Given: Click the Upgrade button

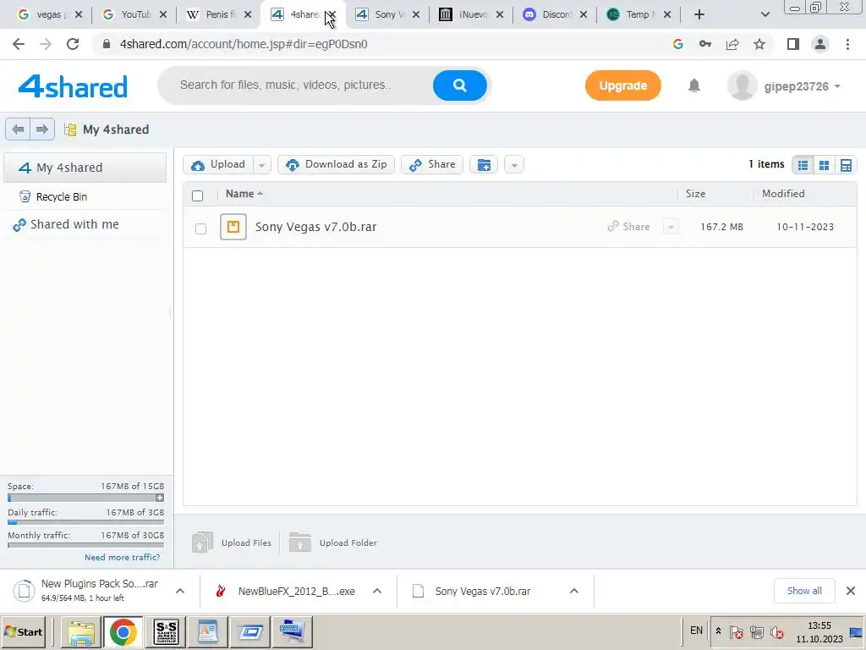Looking at the screenshot, I should (x=623, y=85).
